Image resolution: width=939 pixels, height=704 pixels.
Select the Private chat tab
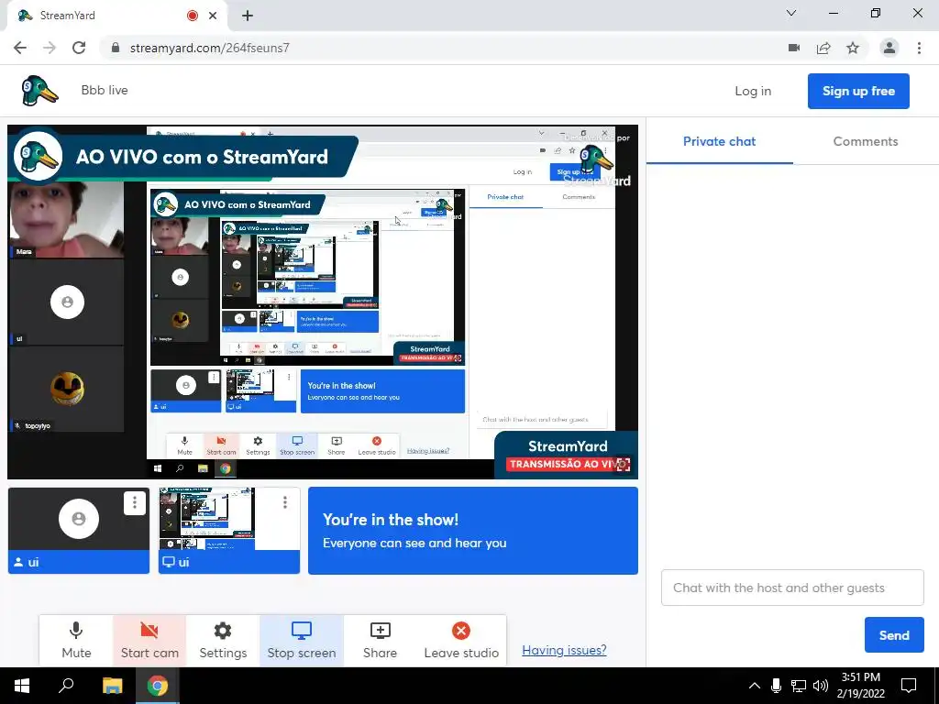coord(719,142)
